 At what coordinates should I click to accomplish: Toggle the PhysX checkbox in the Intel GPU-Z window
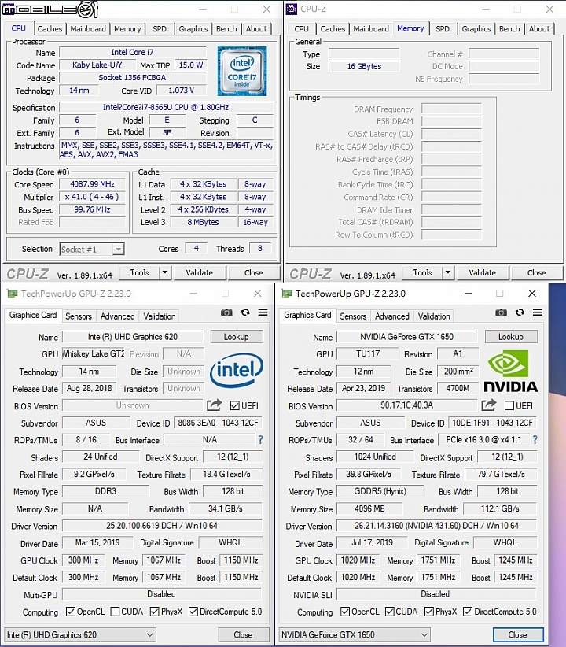pos(155,612)
